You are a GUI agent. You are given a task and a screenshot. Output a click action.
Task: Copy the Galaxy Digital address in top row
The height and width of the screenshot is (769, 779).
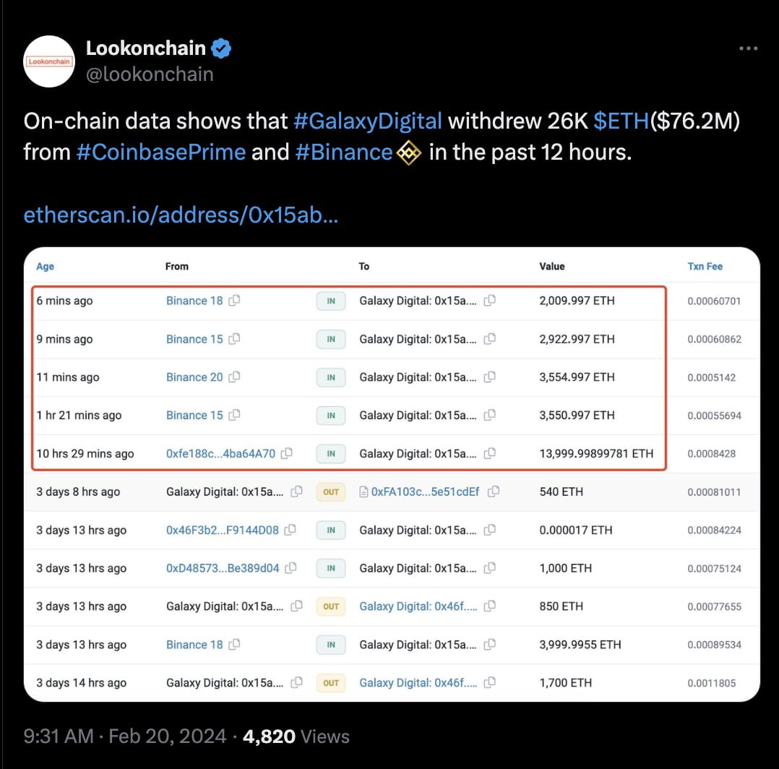tap(491, 301)
